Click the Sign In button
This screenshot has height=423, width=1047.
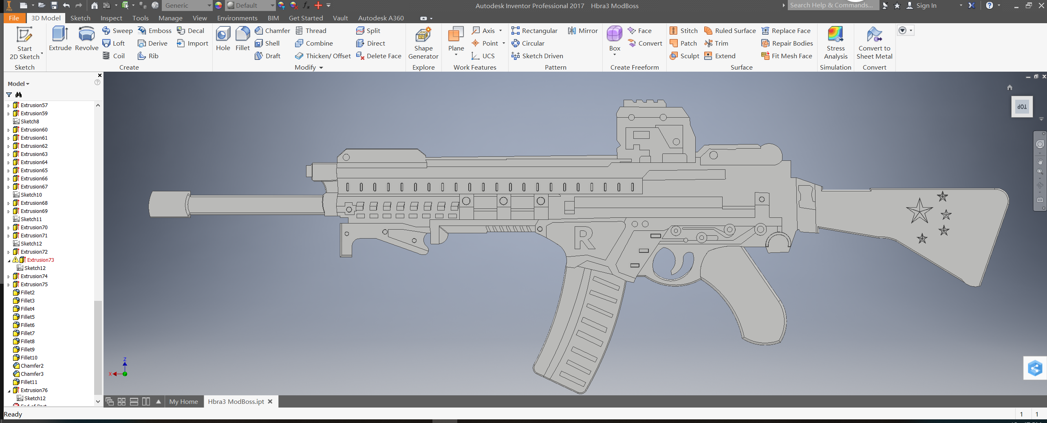point(926,5)
